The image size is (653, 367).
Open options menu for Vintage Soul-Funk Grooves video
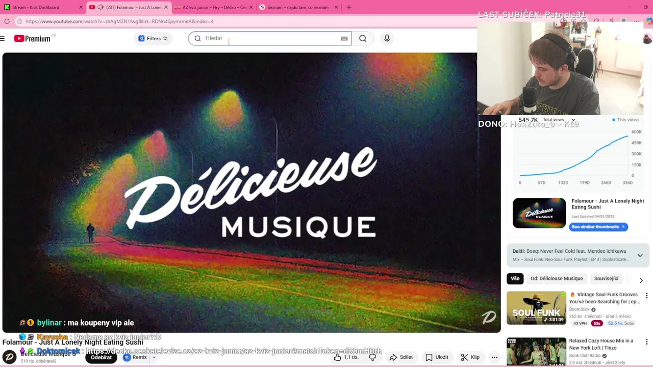[x=646, y=296]
